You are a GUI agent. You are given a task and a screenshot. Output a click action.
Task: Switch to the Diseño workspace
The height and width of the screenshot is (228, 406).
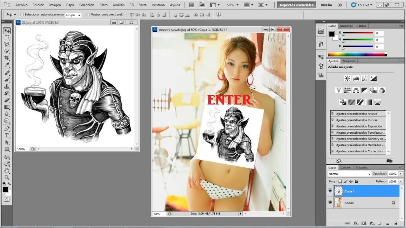[326, 5]
